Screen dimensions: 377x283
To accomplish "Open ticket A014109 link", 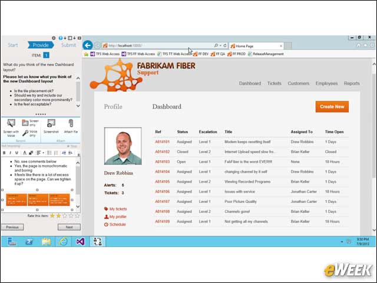I will click(x=163, y=222).
